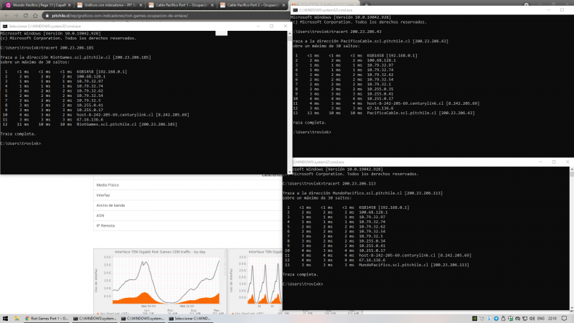The height and width of the screenshot is (323, 574).
Task: Click scrollbar of MundoPacifico tracert cmd window
Action: pos(572,239)
